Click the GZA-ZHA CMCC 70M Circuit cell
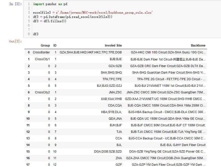The width and height of the screenshot is (221, 167). click(x=166, y=158)
